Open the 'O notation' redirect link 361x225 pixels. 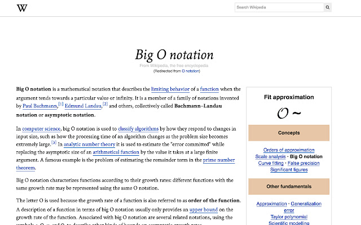(191, 71)
